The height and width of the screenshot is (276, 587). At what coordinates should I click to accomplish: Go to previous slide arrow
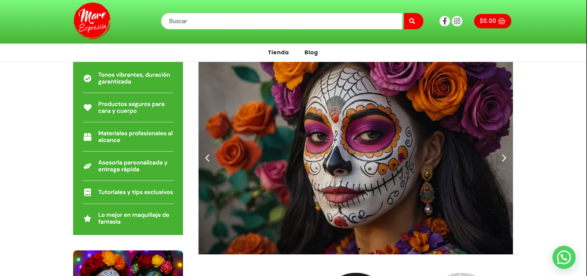207,158
